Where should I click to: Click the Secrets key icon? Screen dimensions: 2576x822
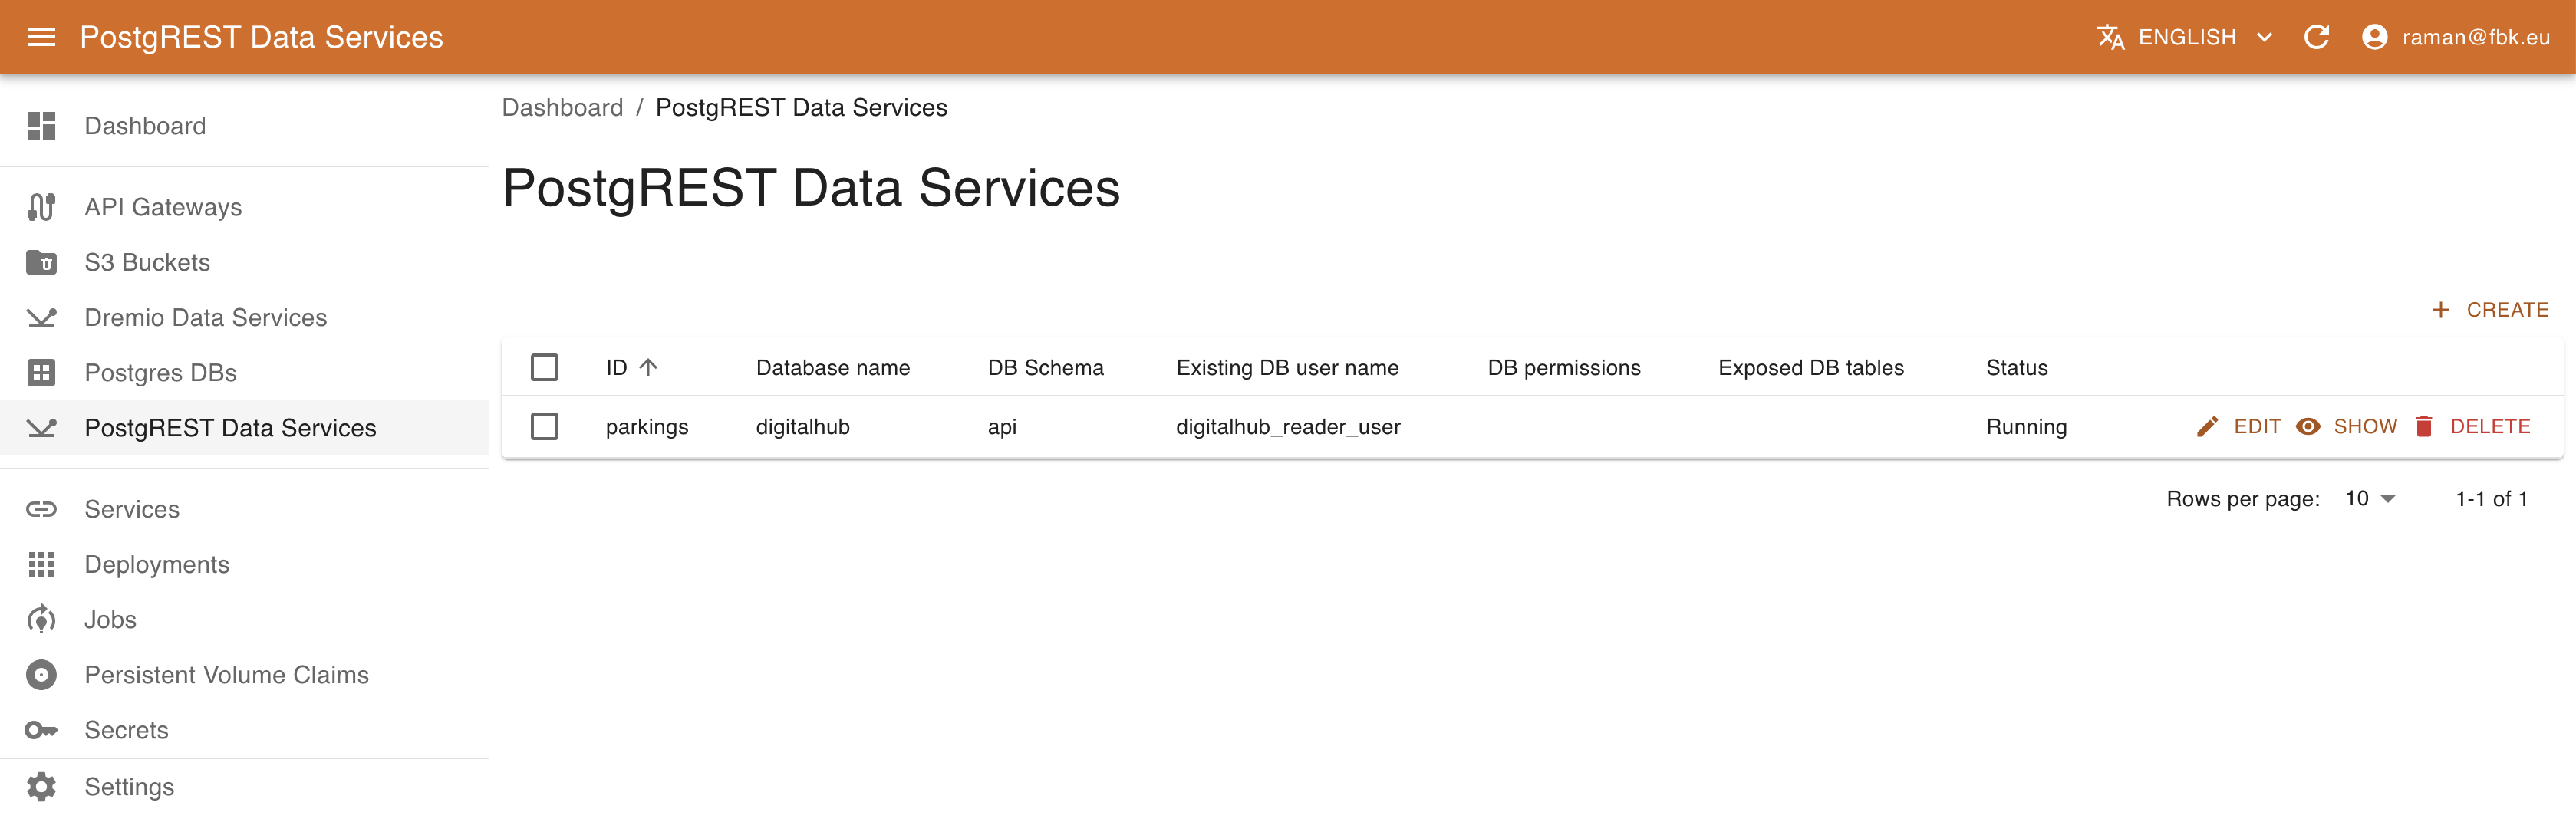(x=41, y=730)
